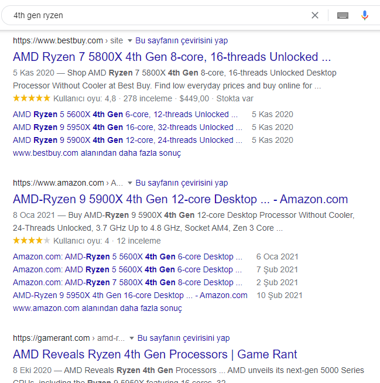This screenshot has height=383, width=380.
Task: Click the five-star rating of Best Buy result
Action: pos(32,98)
